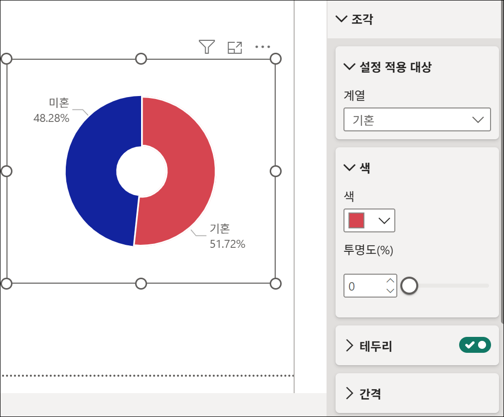This screenshot has width=504, height=417.
Task: Click the right-middle resize handle of chart
Action: (276, 171)
